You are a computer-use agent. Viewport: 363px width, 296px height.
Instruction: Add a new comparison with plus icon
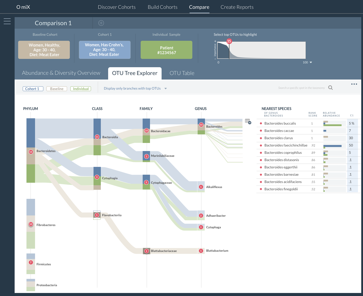(101, 23)
